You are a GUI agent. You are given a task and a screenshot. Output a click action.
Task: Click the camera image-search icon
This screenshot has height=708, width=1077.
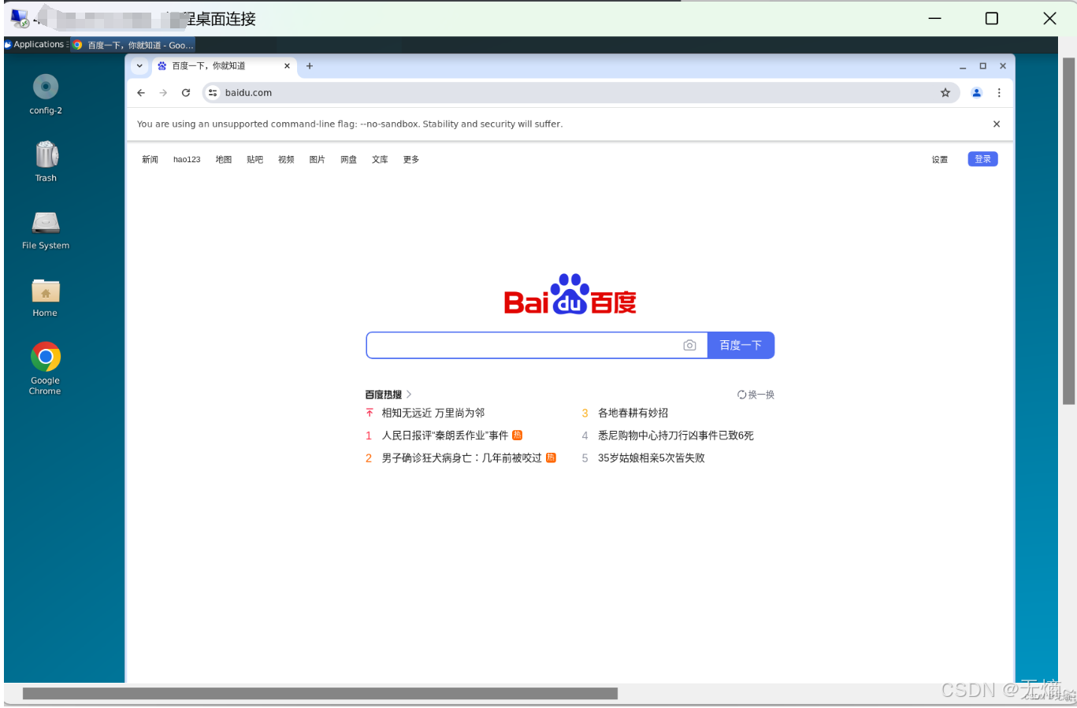pyautogui.click(x=689, y=345)
